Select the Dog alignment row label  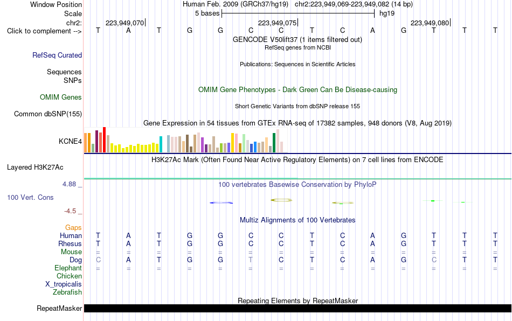76,260
